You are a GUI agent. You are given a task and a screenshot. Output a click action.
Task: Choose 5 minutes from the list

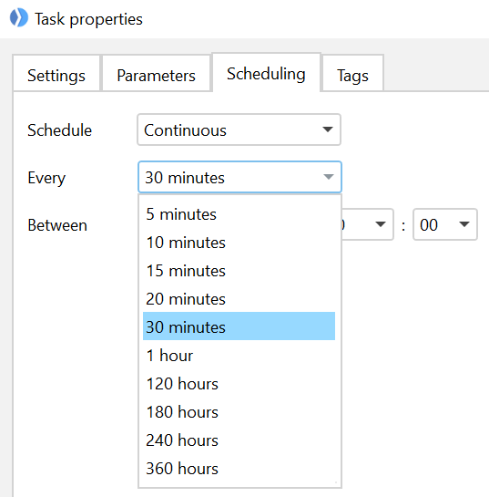coord(239,214)
